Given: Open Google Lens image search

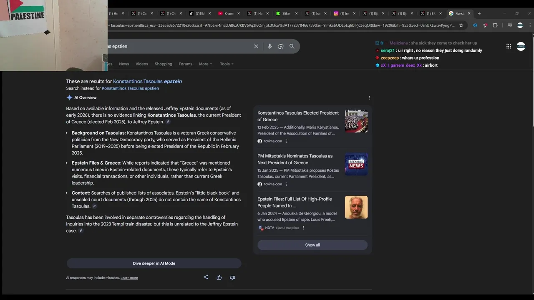Looking at the screenshot, I should tap(281, 46).
